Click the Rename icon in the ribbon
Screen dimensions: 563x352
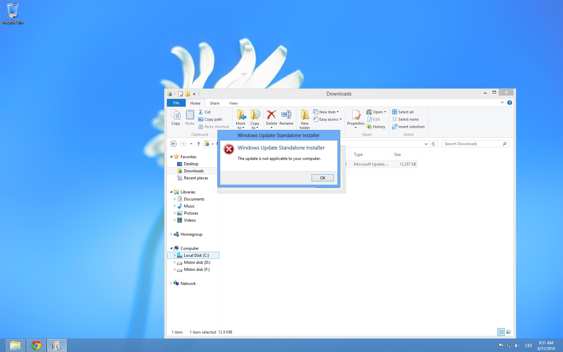click(x=286, y=117)
